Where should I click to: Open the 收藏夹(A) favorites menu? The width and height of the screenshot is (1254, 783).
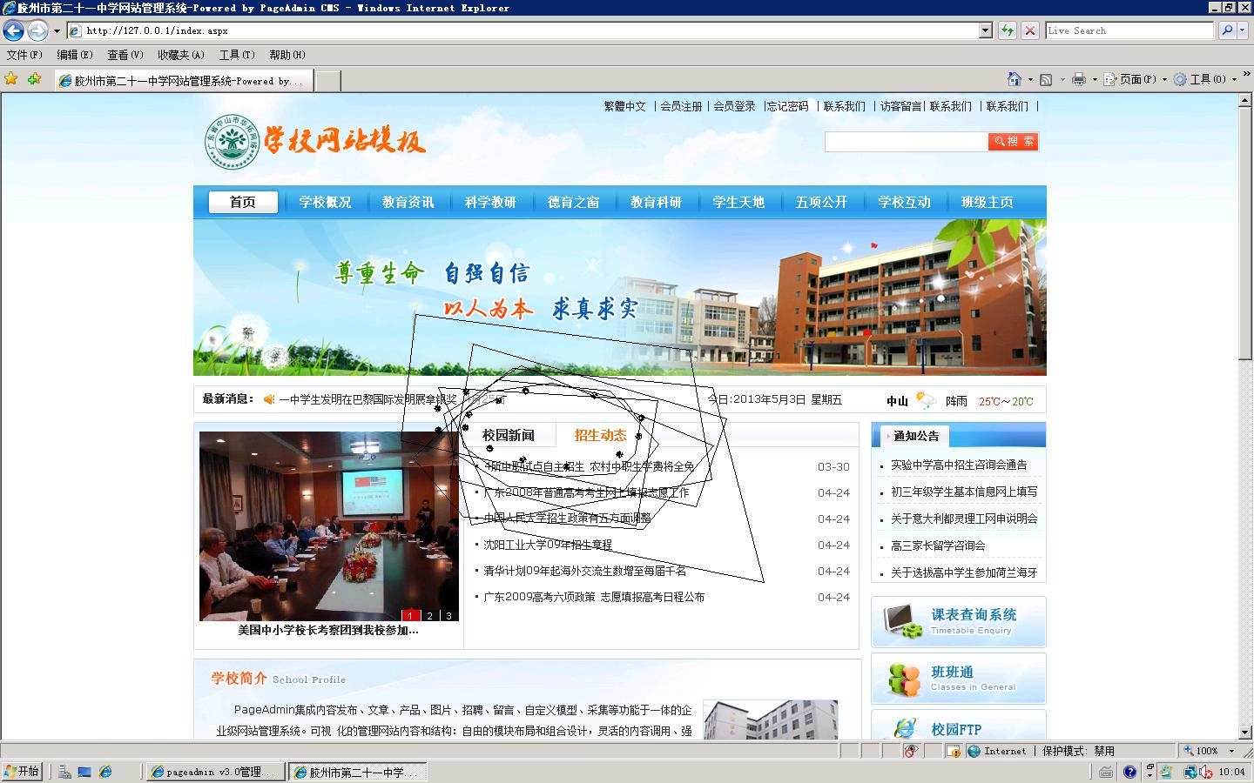tap(180, 55)
